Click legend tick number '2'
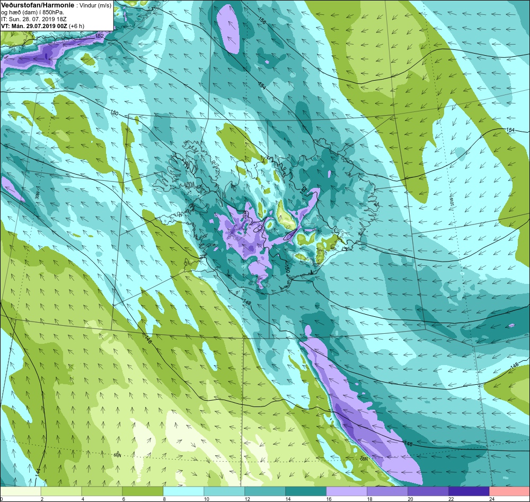 [x=42, y=499]
